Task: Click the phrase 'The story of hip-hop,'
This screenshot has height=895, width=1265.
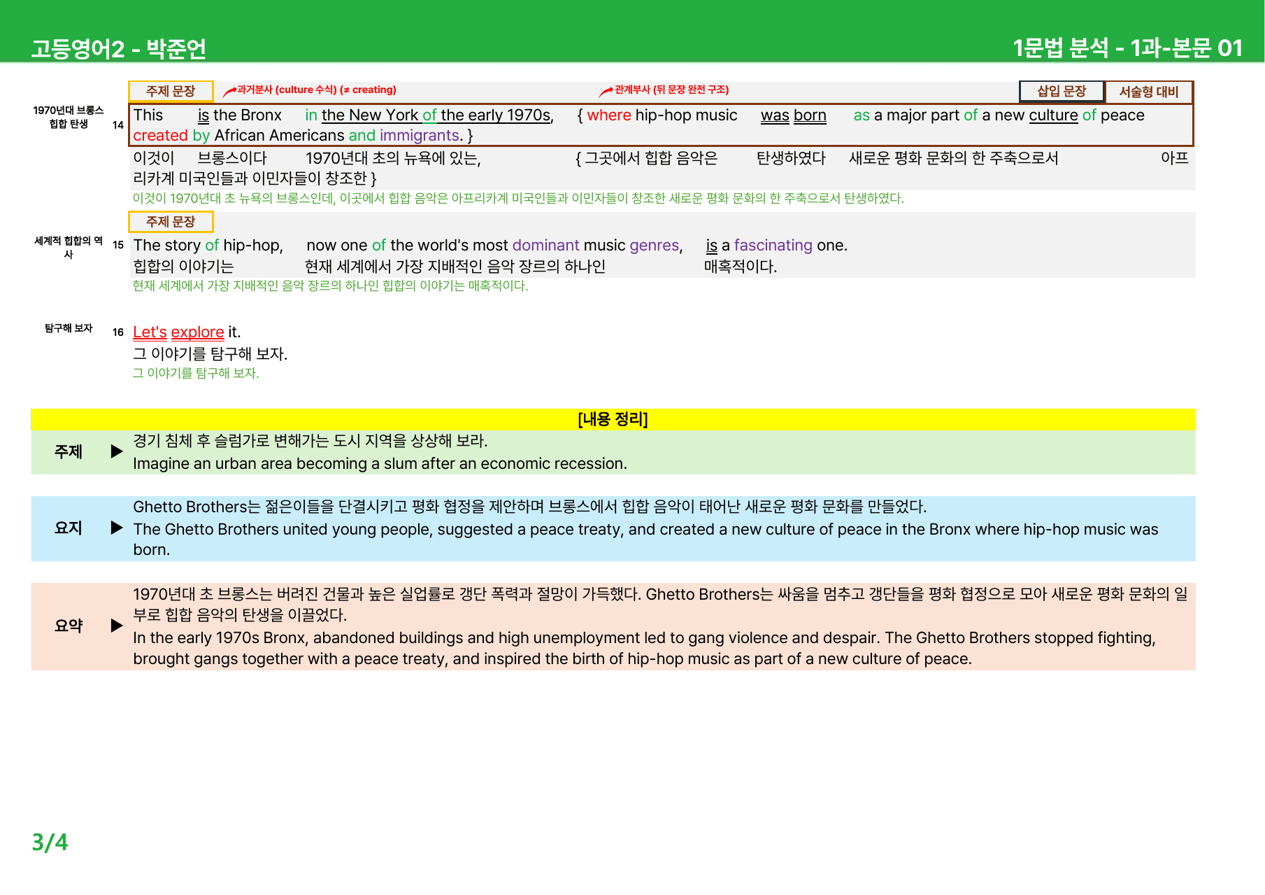Action: pyautogui.click(x=208, y=246)
